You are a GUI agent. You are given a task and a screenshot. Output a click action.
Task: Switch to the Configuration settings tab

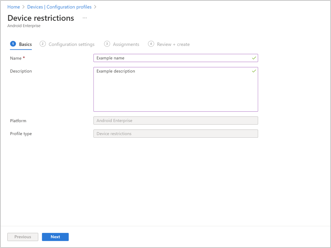tap(71, 44)
